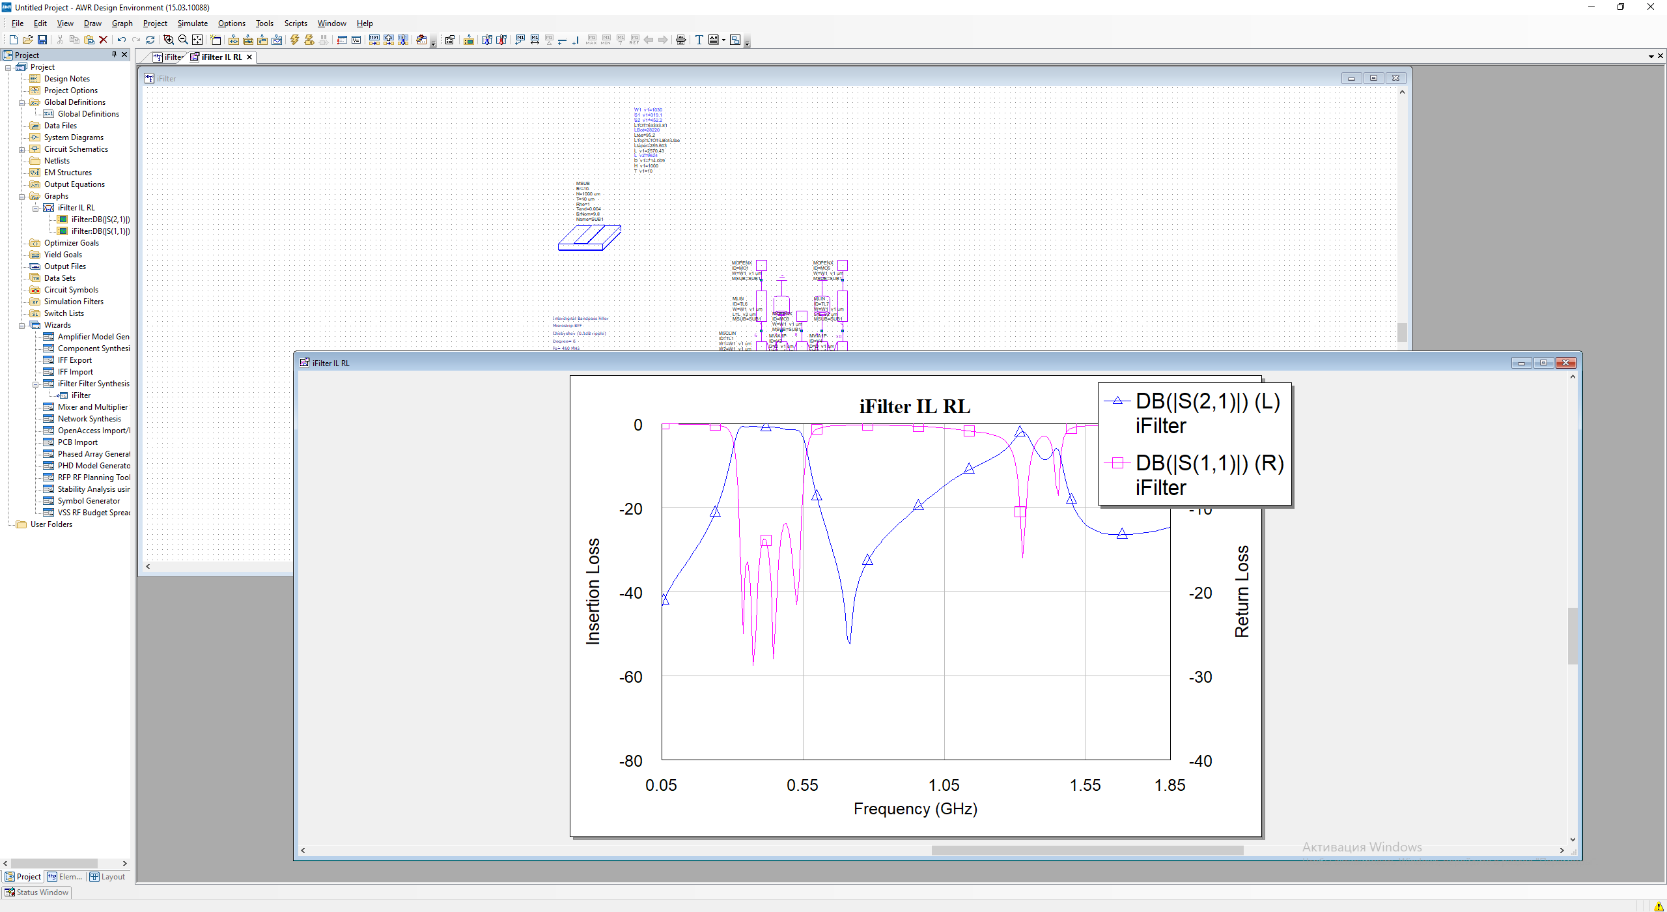Screen dimensions: 1667x912
Task: Click the New Project toolbar icon
Action: click(13, 40)
